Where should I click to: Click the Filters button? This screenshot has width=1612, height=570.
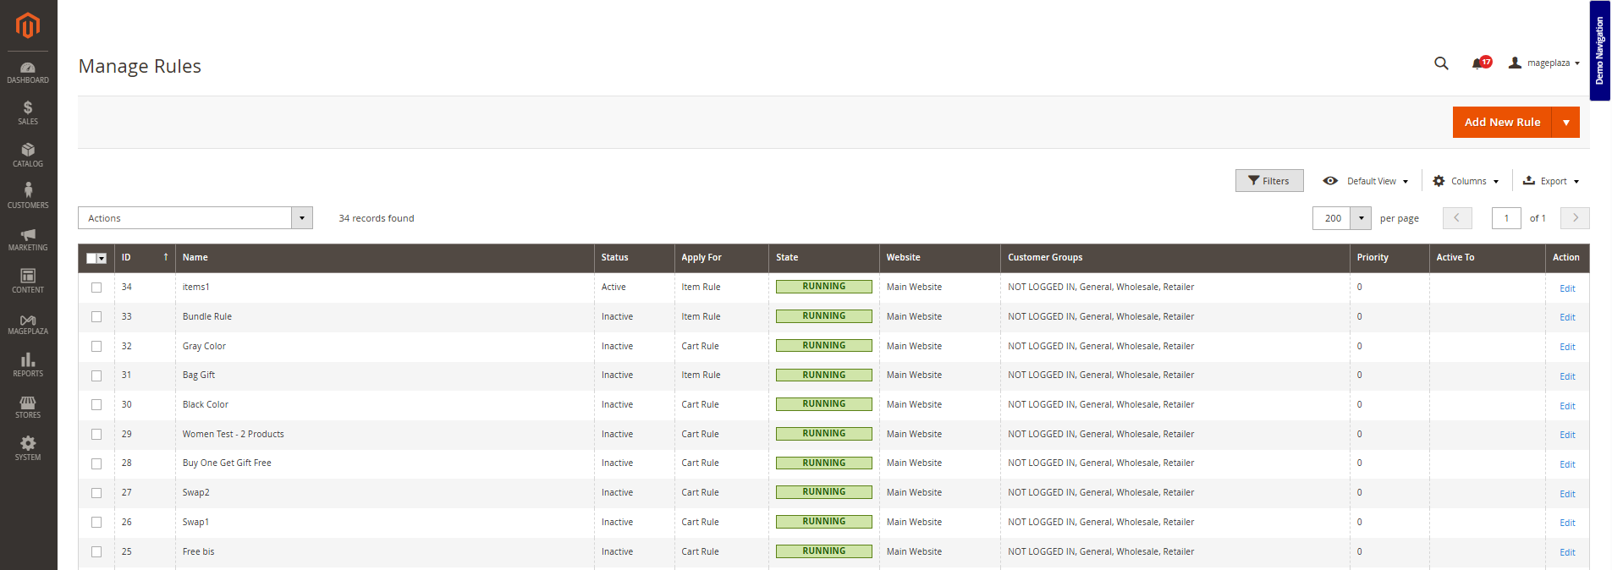pyautogui.click(x=1269, y=181)
